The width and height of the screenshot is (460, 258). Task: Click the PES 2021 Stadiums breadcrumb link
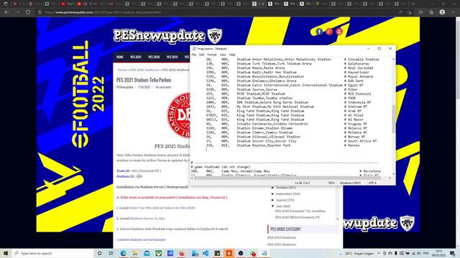(144, 70)
